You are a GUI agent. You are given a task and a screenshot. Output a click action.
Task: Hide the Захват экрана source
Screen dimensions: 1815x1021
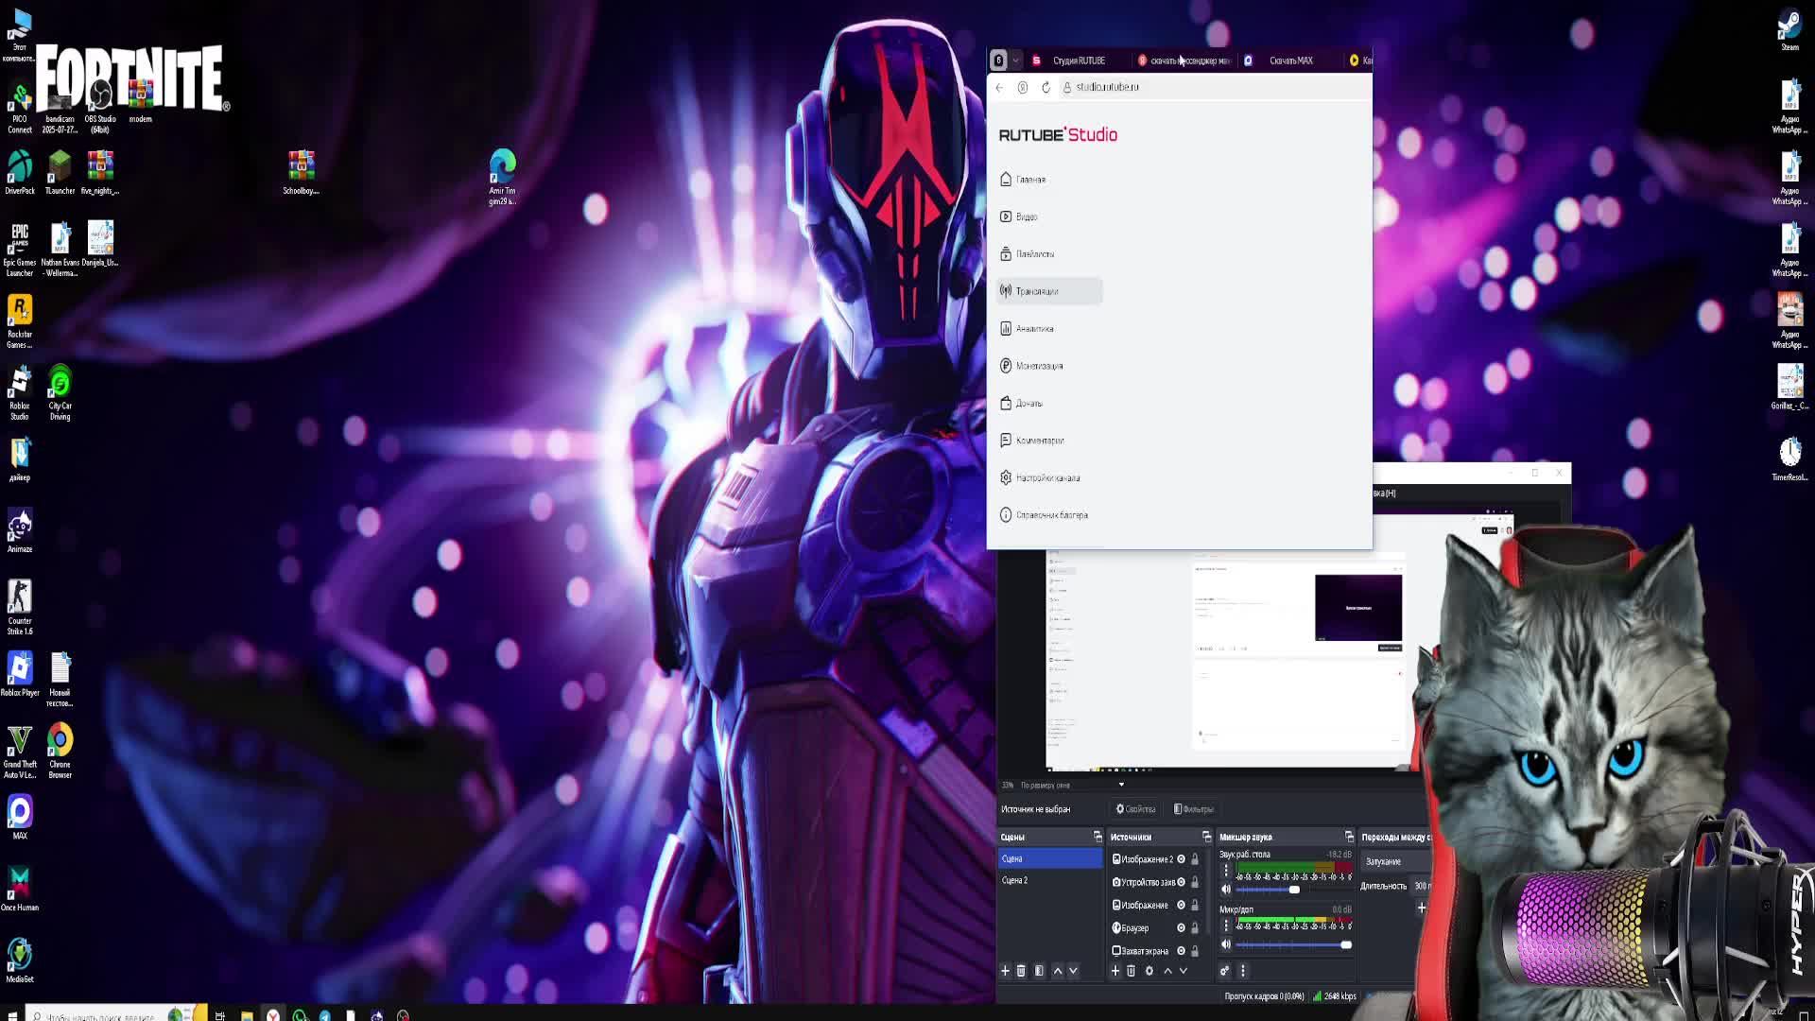[1181, 951]
